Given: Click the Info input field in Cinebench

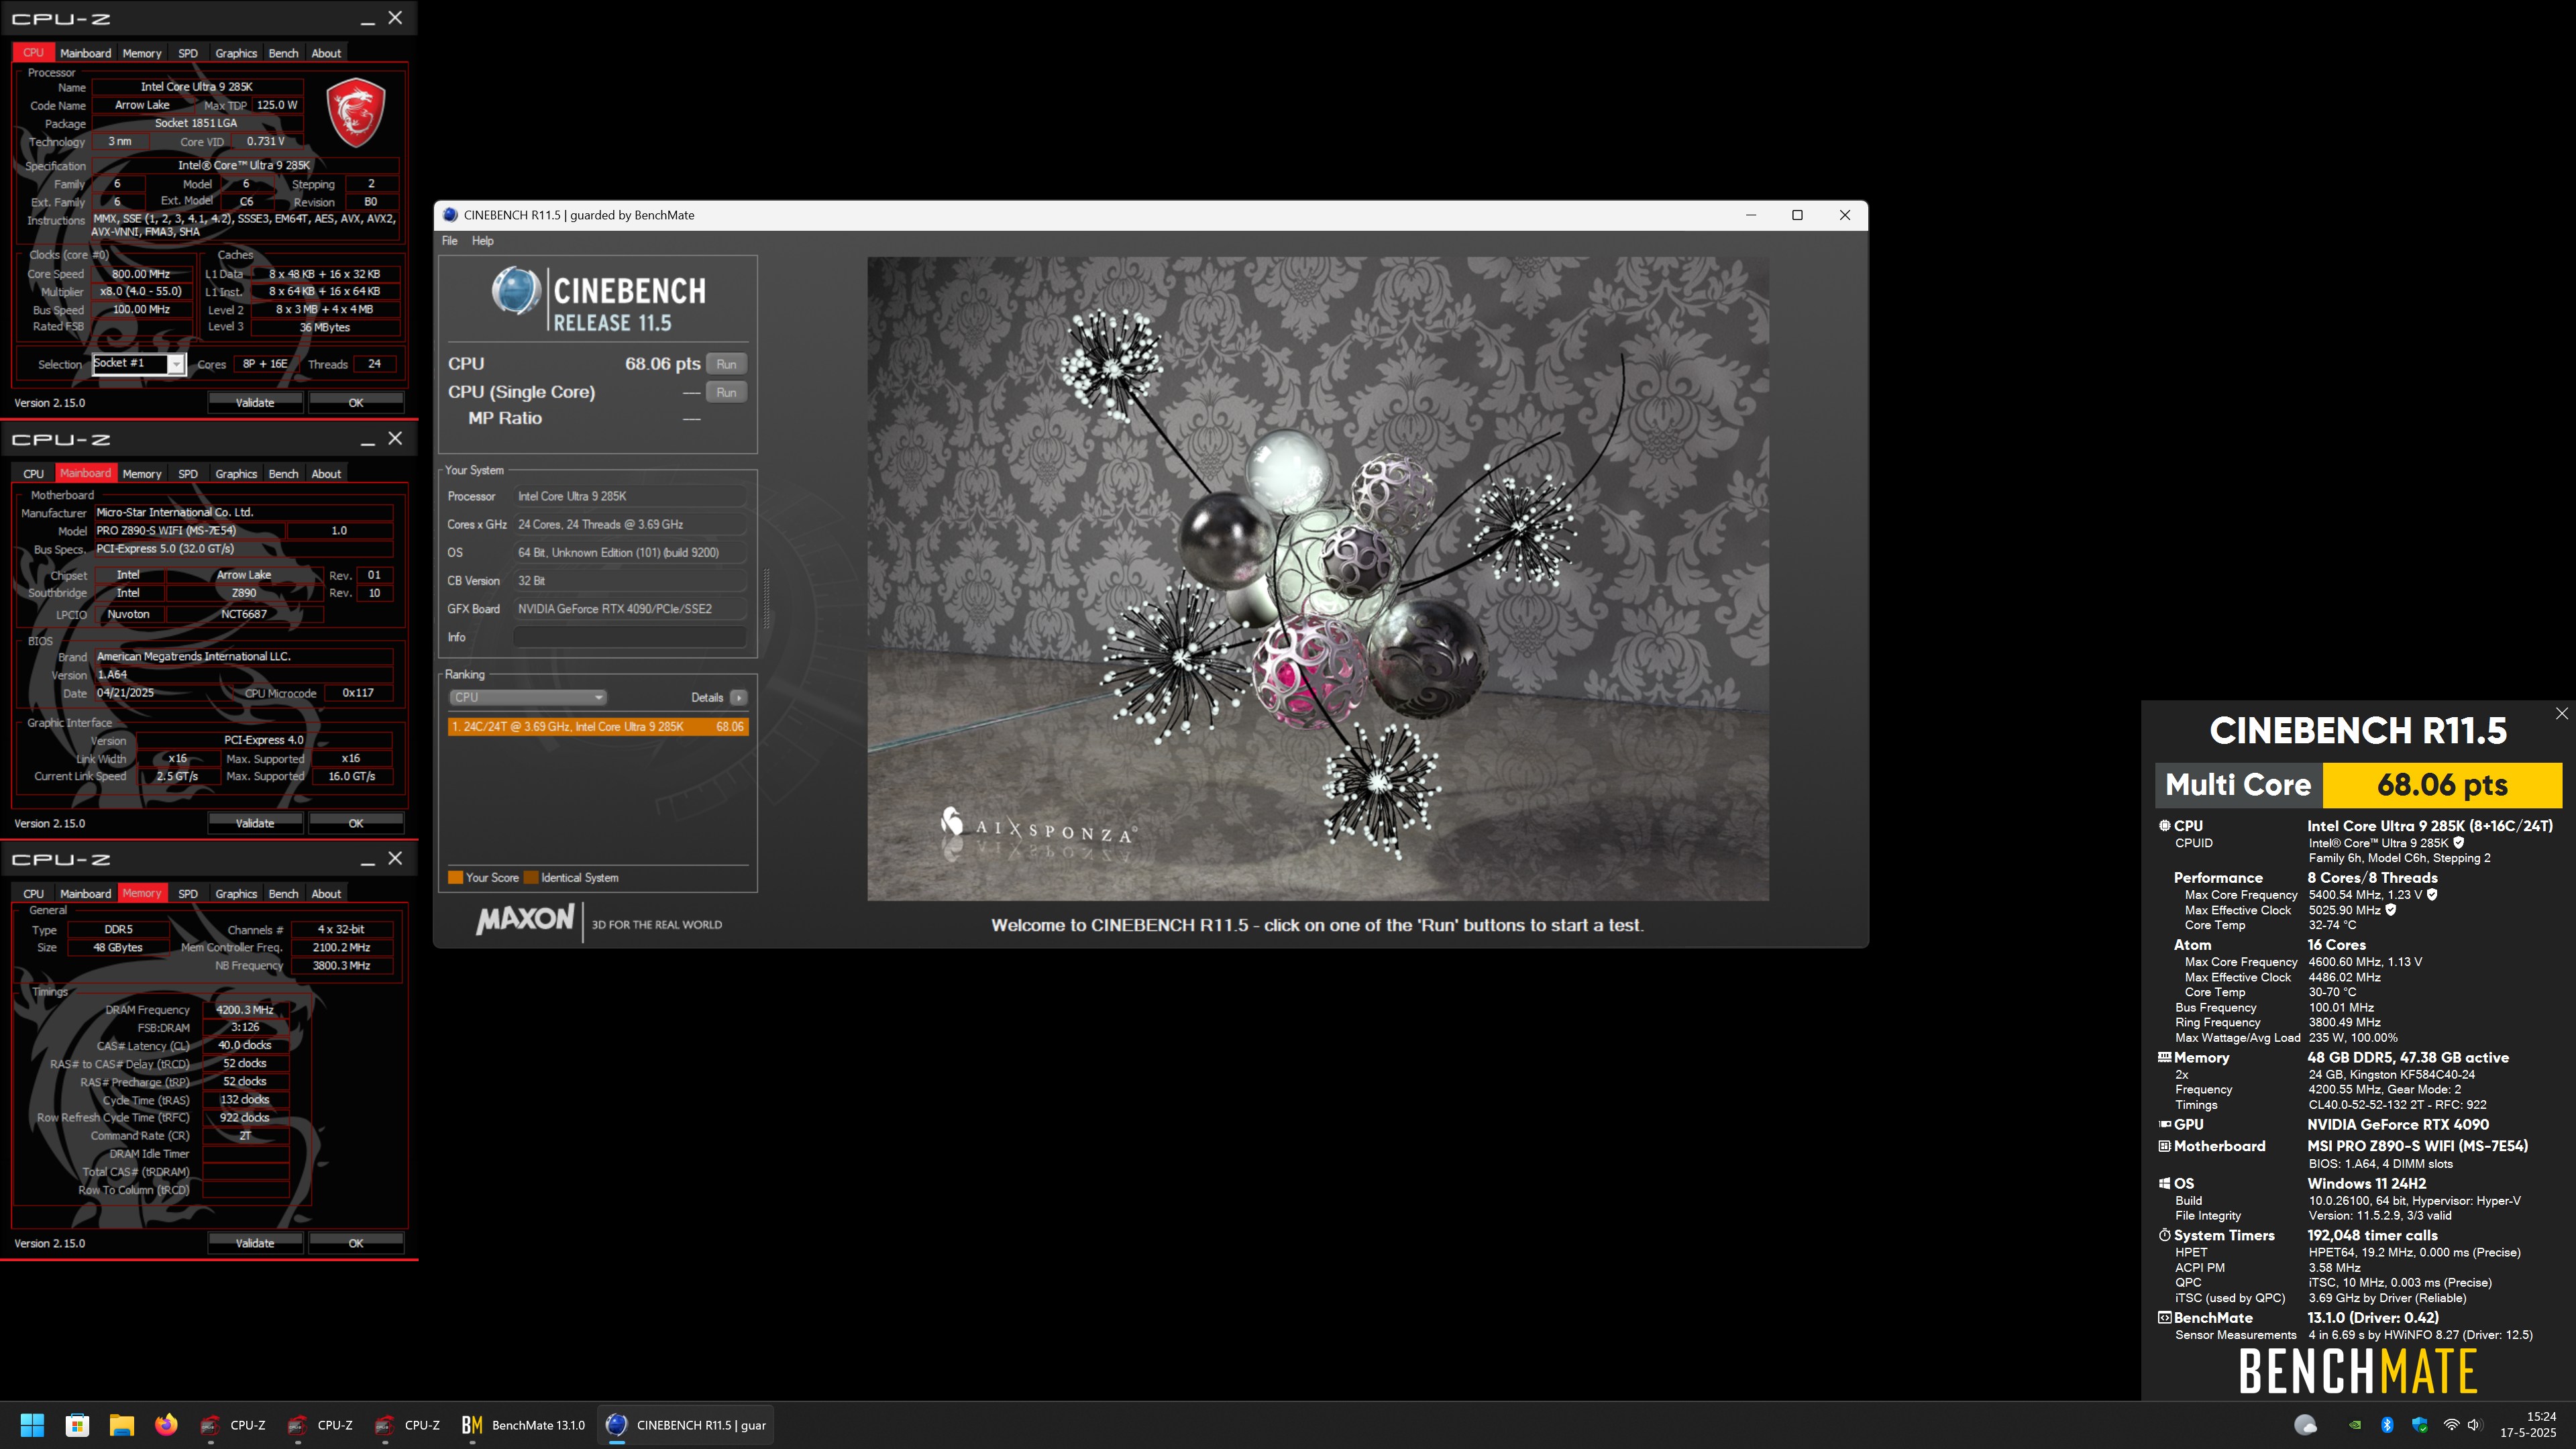Looking at the screenshot, I should (x=630, y=637).
